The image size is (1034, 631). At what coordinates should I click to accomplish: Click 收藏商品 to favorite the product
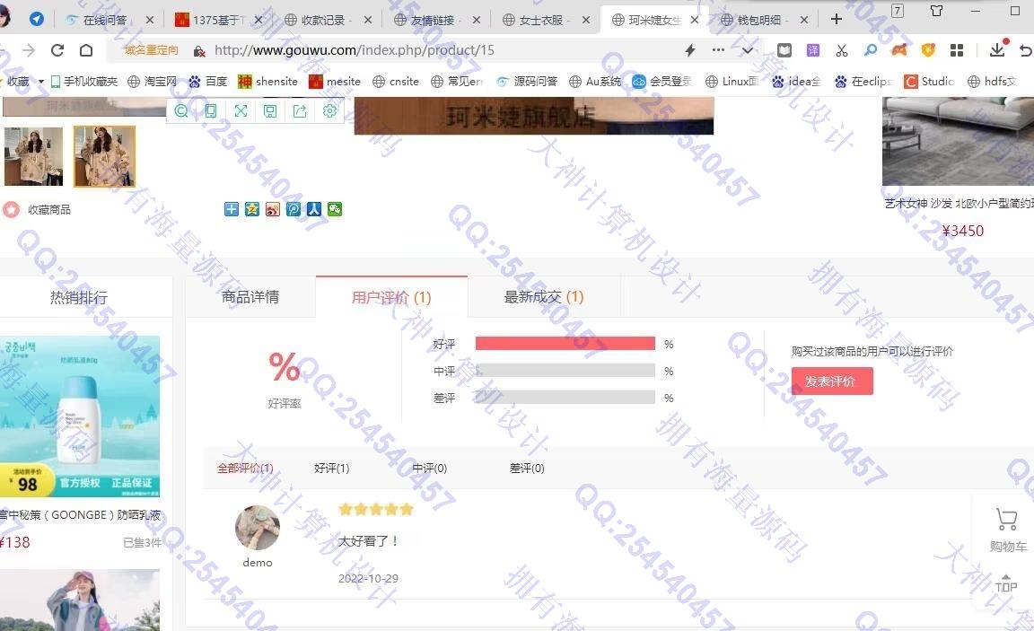(x=48, y=210)
